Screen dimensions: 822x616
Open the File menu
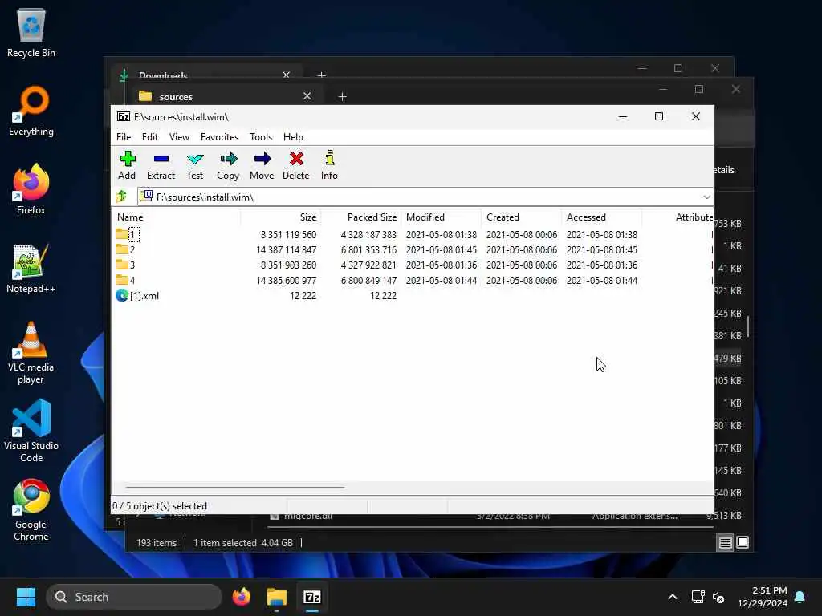pyautogui.click(x=124, y=136)
